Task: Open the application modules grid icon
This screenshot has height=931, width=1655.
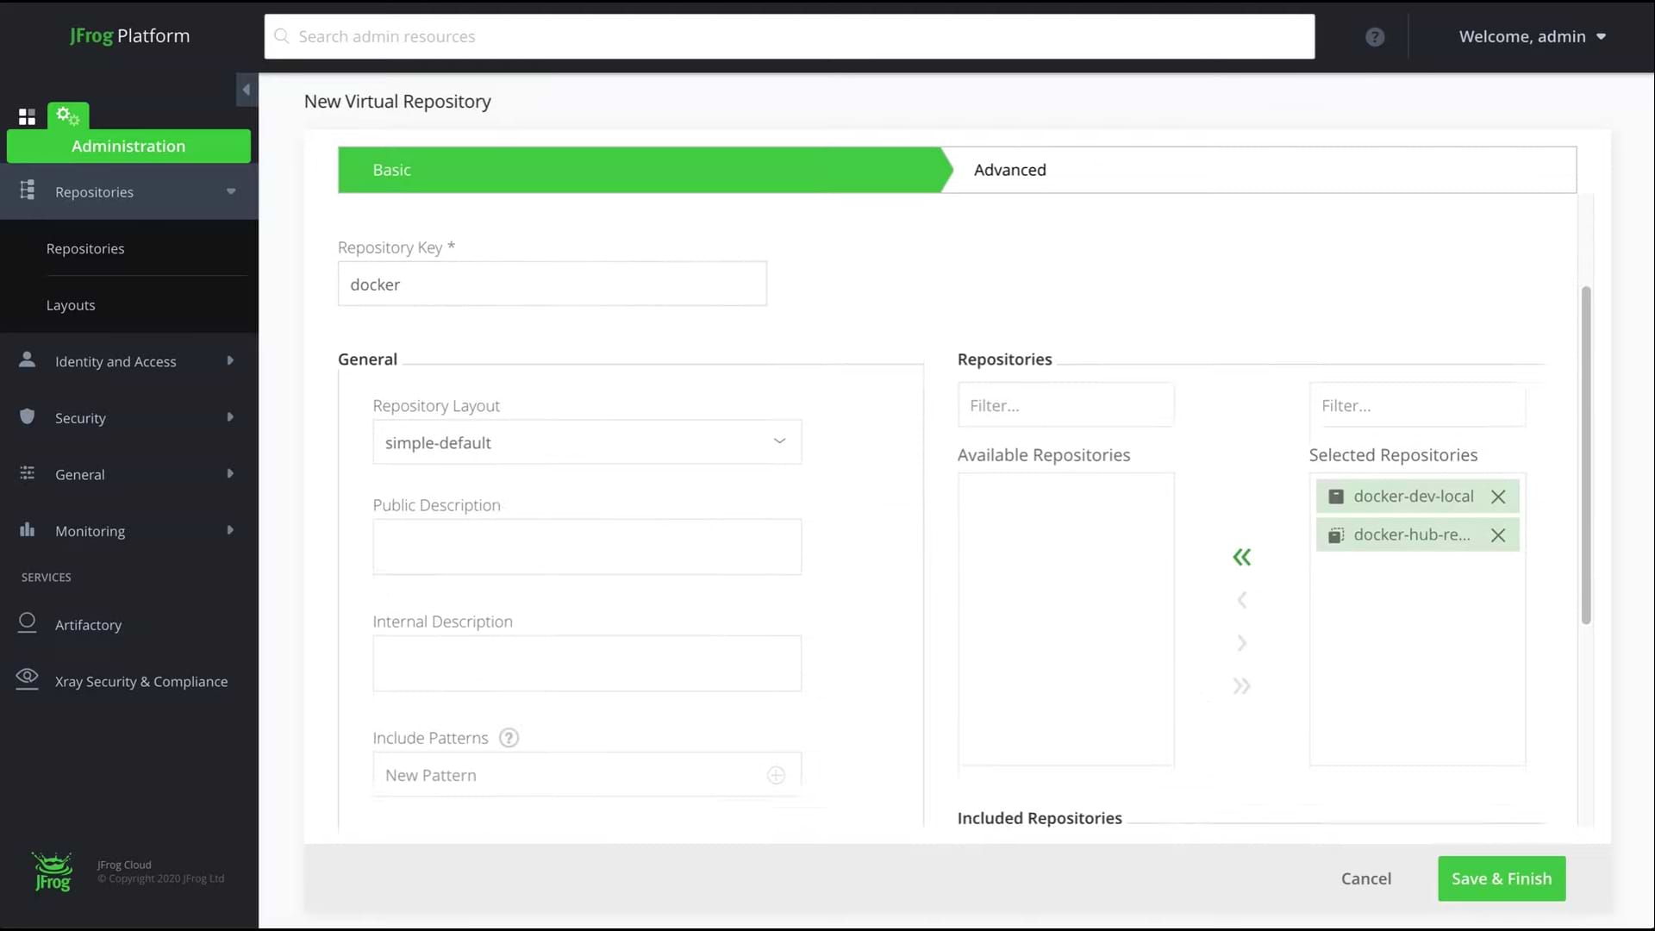Action: [x=26, y=116]
